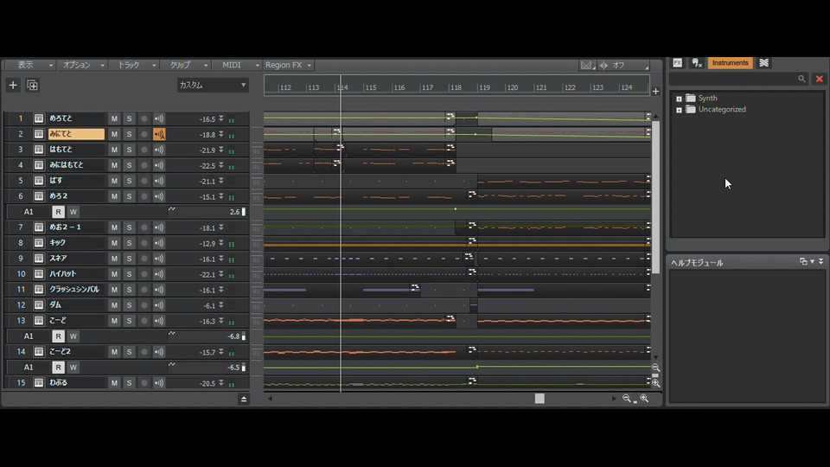Click measure 120 on the timeline ruler
This screenshot has width=830, height=467.
pyautogui.click(x=512, y=87)
